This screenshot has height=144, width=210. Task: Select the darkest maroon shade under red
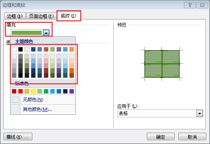point(46,75)
